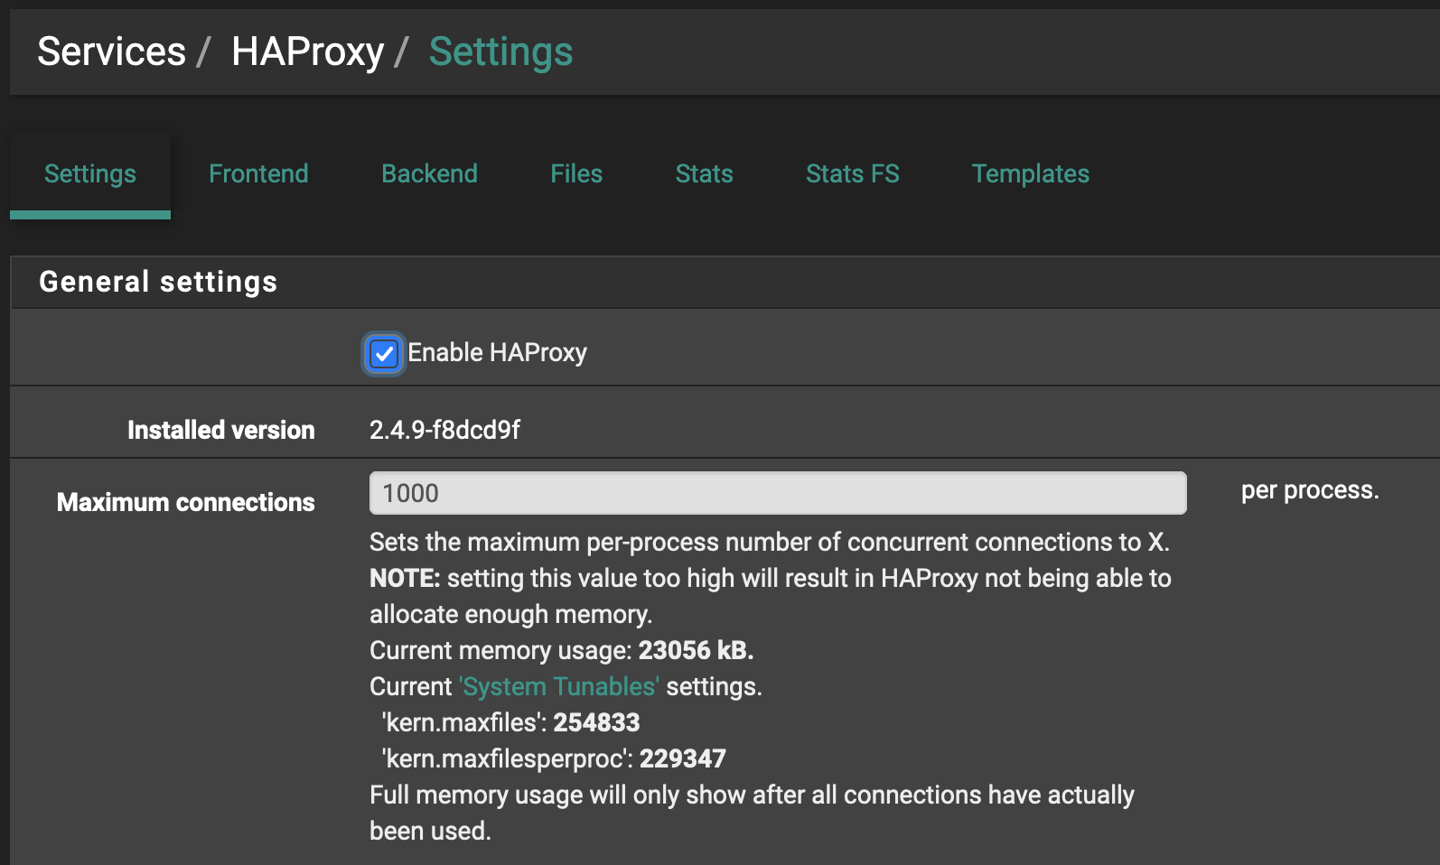The width and height of the screenshot is (1440, 865).
Task: Toggle the Enable HAProxy checkbox
Action: click(x=384, y=353)
